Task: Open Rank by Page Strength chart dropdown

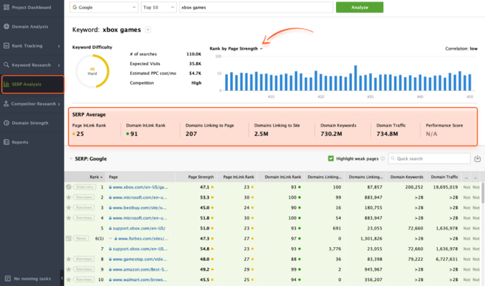Action: click(236, 48)
